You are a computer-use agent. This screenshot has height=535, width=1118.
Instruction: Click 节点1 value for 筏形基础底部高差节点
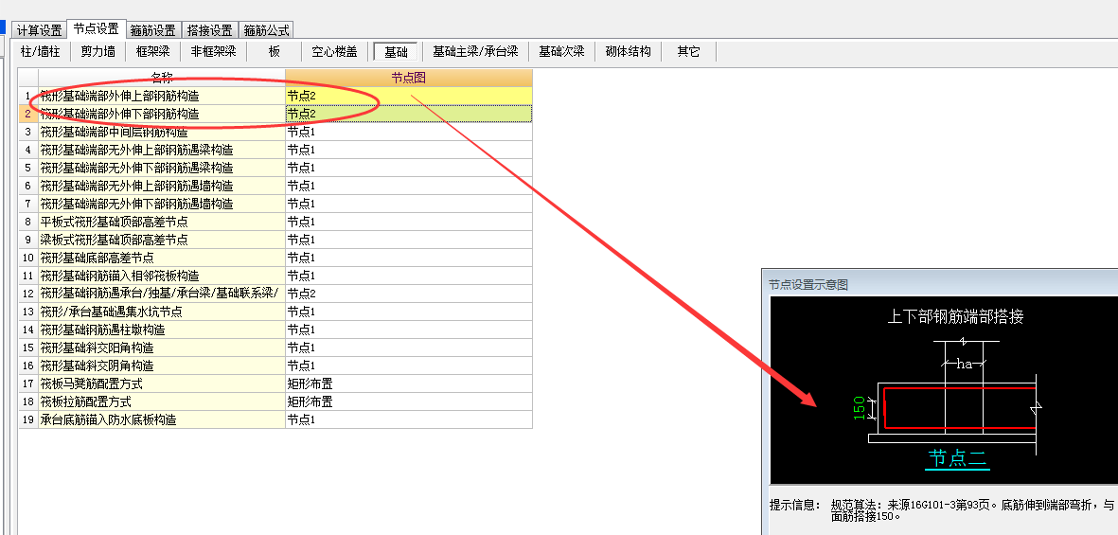(409, 258)
